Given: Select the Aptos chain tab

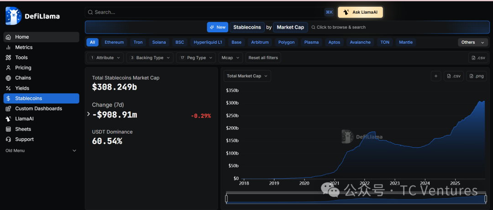Looking at the screenshot, I should (335, 42).
